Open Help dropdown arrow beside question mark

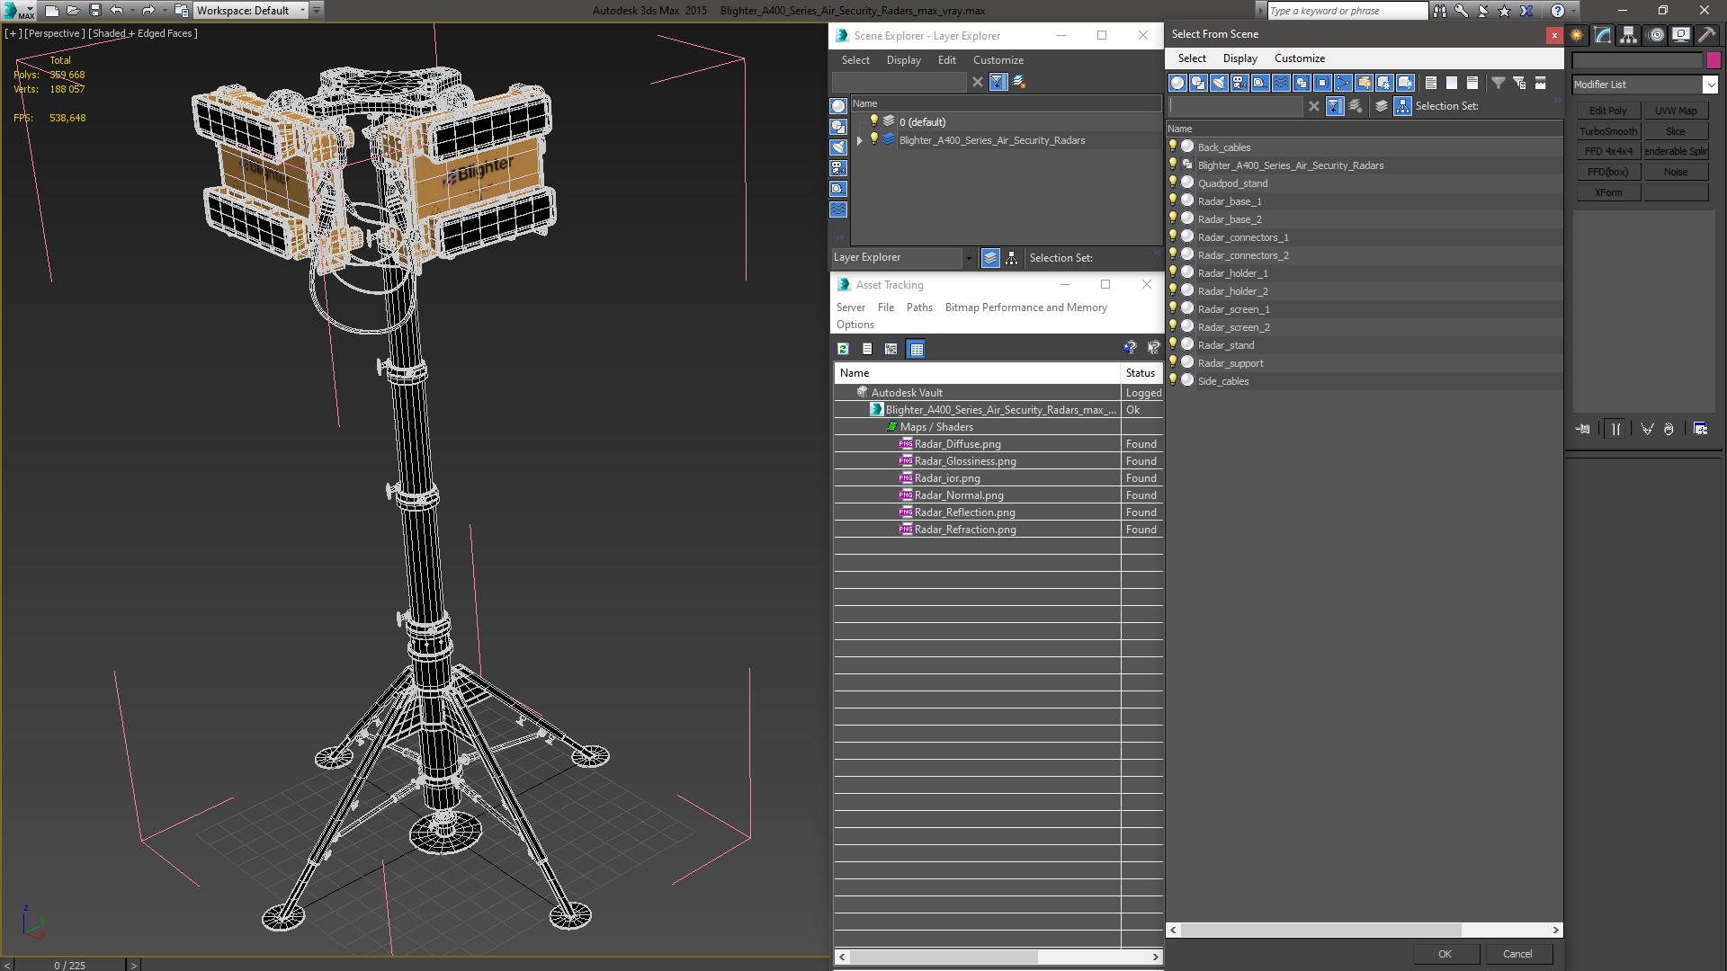tap(1573, 11)
